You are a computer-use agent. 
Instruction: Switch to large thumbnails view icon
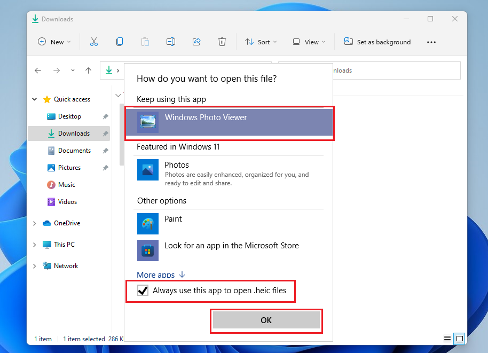coord(459,339)
